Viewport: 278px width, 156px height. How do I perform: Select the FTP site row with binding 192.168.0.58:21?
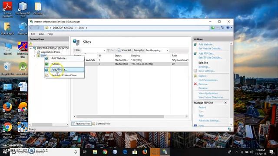click(x=131, y=64)
